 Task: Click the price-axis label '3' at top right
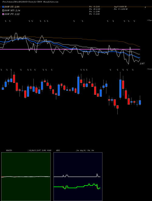(x=145, y=7)
